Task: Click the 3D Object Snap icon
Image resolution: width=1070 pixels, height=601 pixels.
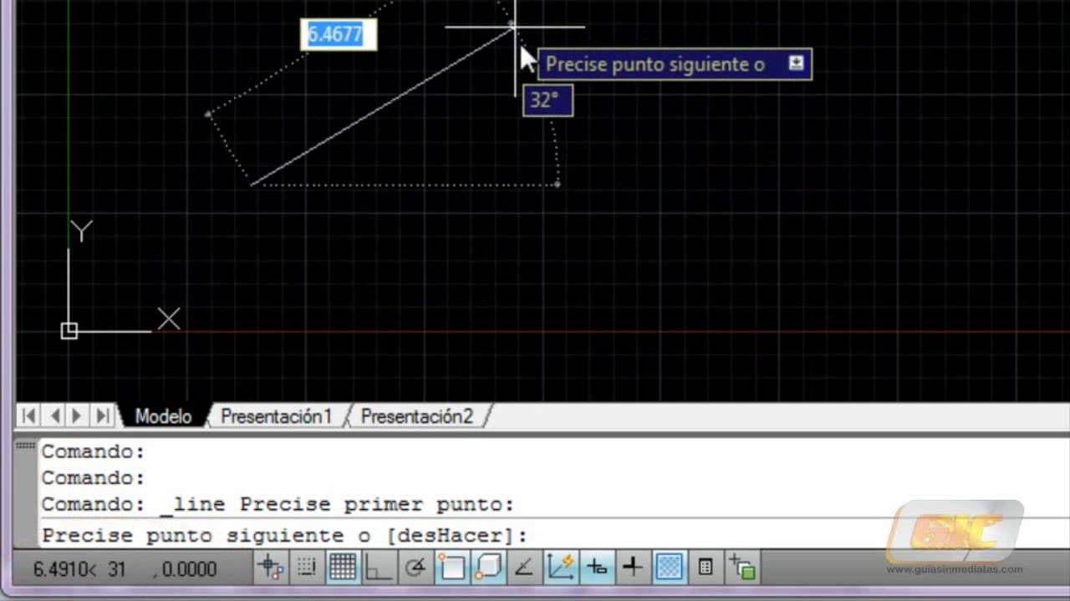Action: tap(487, 568)
